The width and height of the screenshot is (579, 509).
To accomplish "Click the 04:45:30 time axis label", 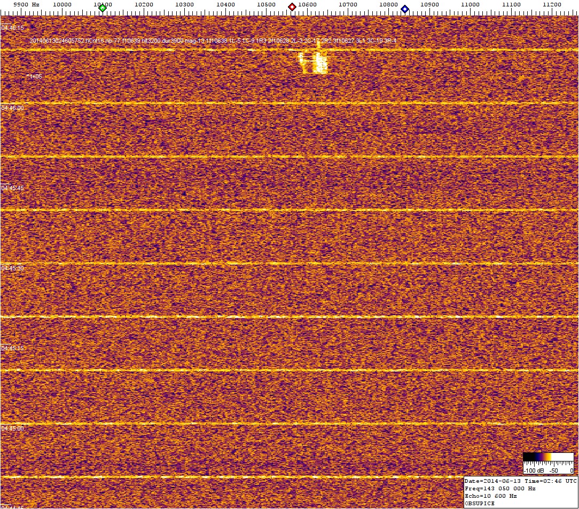I will point(12,268).
